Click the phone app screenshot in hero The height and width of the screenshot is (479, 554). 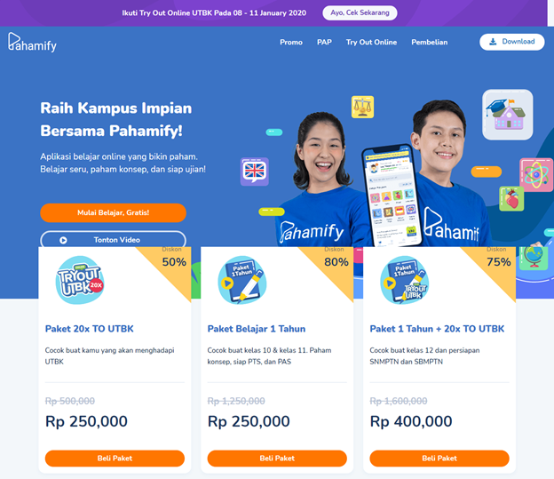tap(392, 196)
